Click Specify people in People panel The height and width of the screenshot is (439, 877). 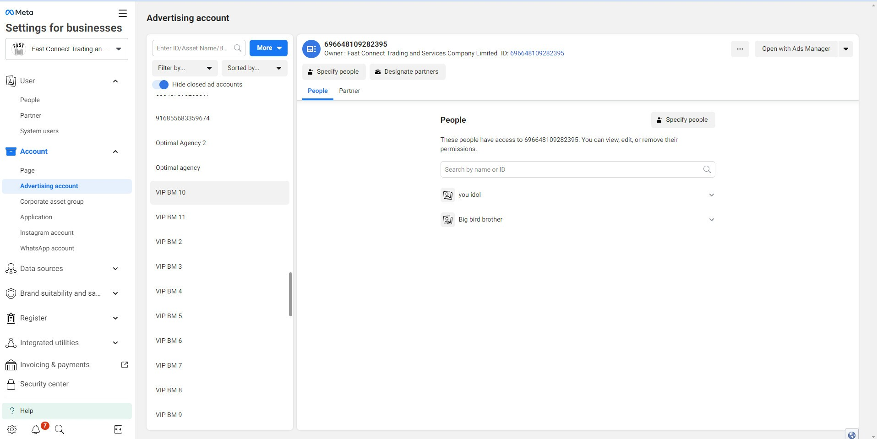point(683,120)
